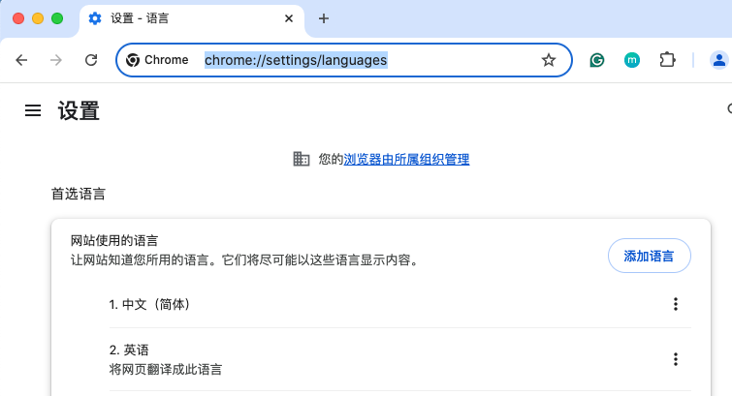
Task: Click the managed organization building icon
Action: (x=302, y=159)
